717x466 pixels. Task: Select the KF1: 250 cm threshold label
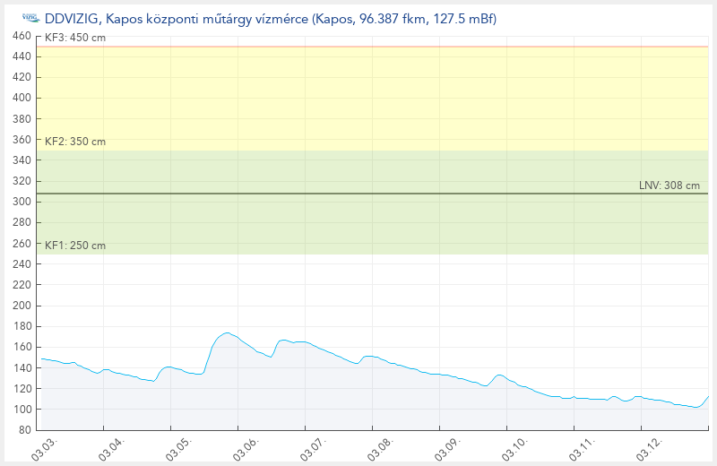coord(74,246)
